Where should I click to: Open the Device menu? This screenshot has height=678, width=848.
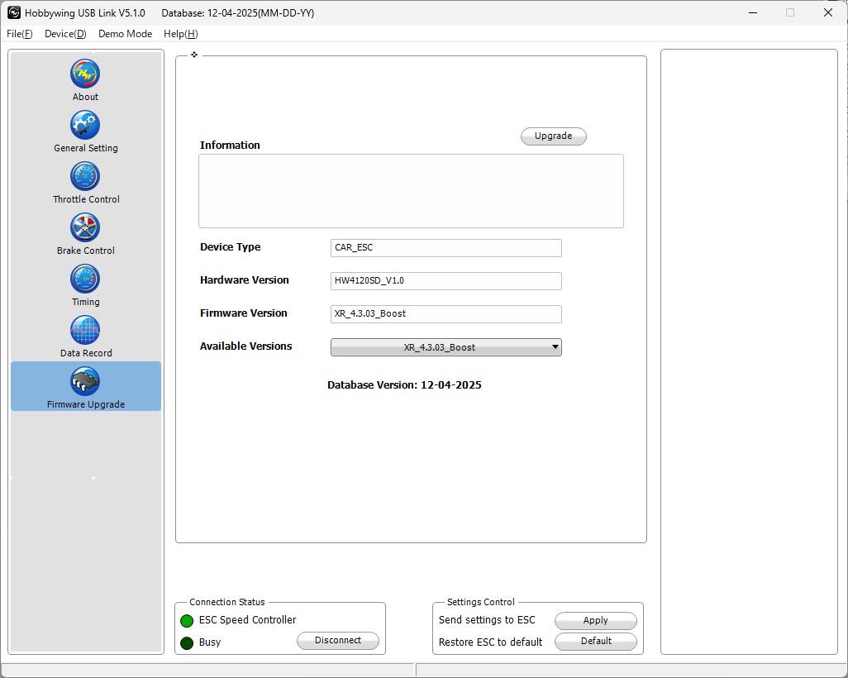tap(65, 34)
